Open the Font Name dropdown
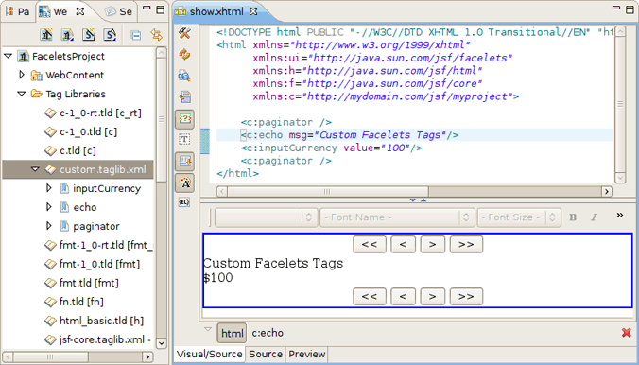 click(397, 217)
